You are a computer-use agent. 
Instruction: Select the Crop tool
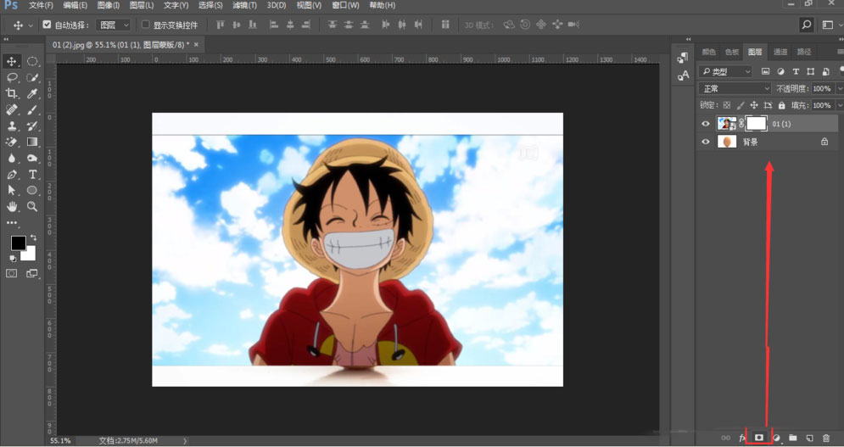click(11, 93)
